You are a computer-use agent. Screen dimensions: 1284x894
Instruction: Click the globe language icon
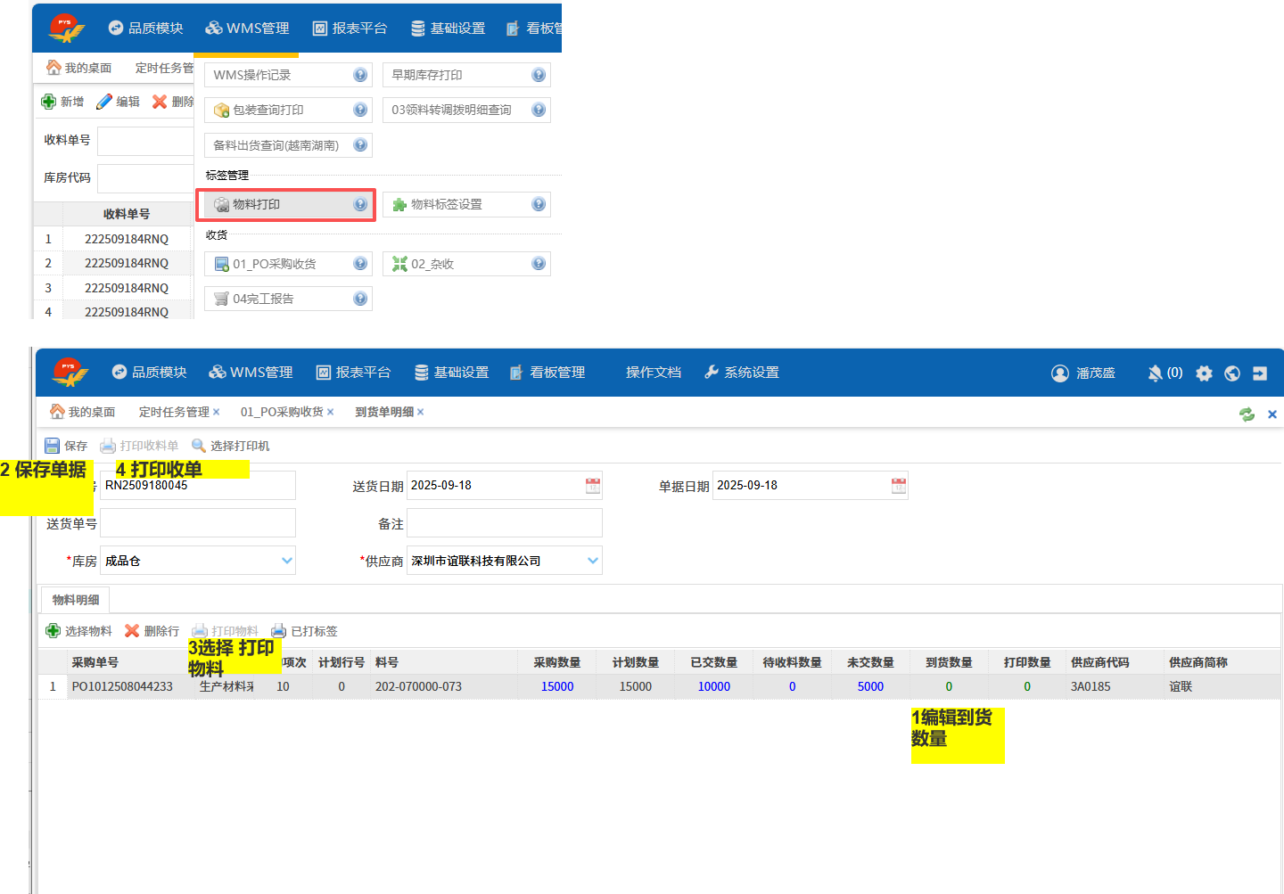point(1232,373)
